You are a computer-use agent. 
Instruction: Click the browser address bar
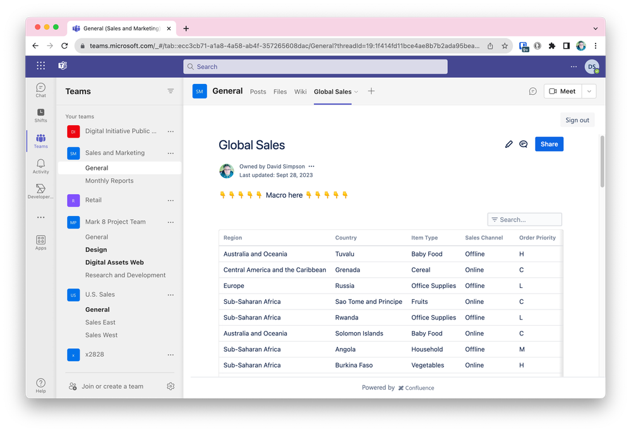284,46
